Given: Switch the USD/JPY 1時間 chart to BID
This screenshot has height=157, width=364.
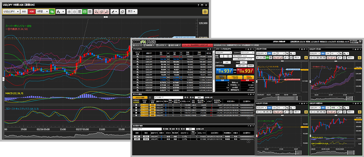Looking at the screenshot, I should pos(24,11).
